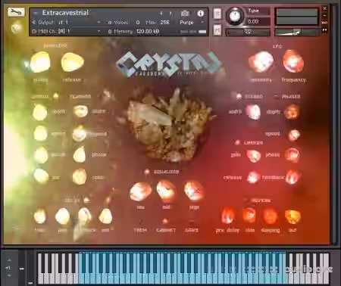Screen dimensions: 341x286
Task: Load next instrument with right arrow
Action: (170, 13)
